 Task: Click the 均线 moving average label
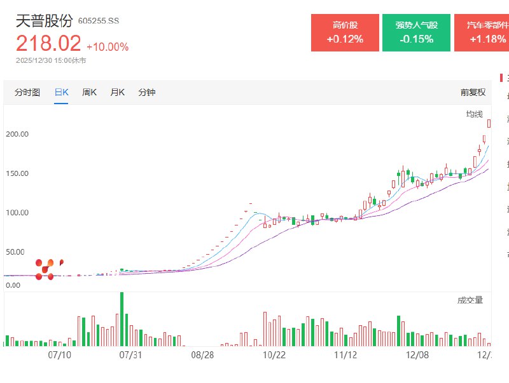(x=474, y=114)
